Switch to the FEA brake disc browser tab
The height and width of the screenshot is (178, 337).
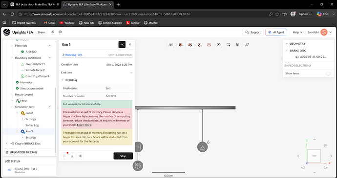35,4
